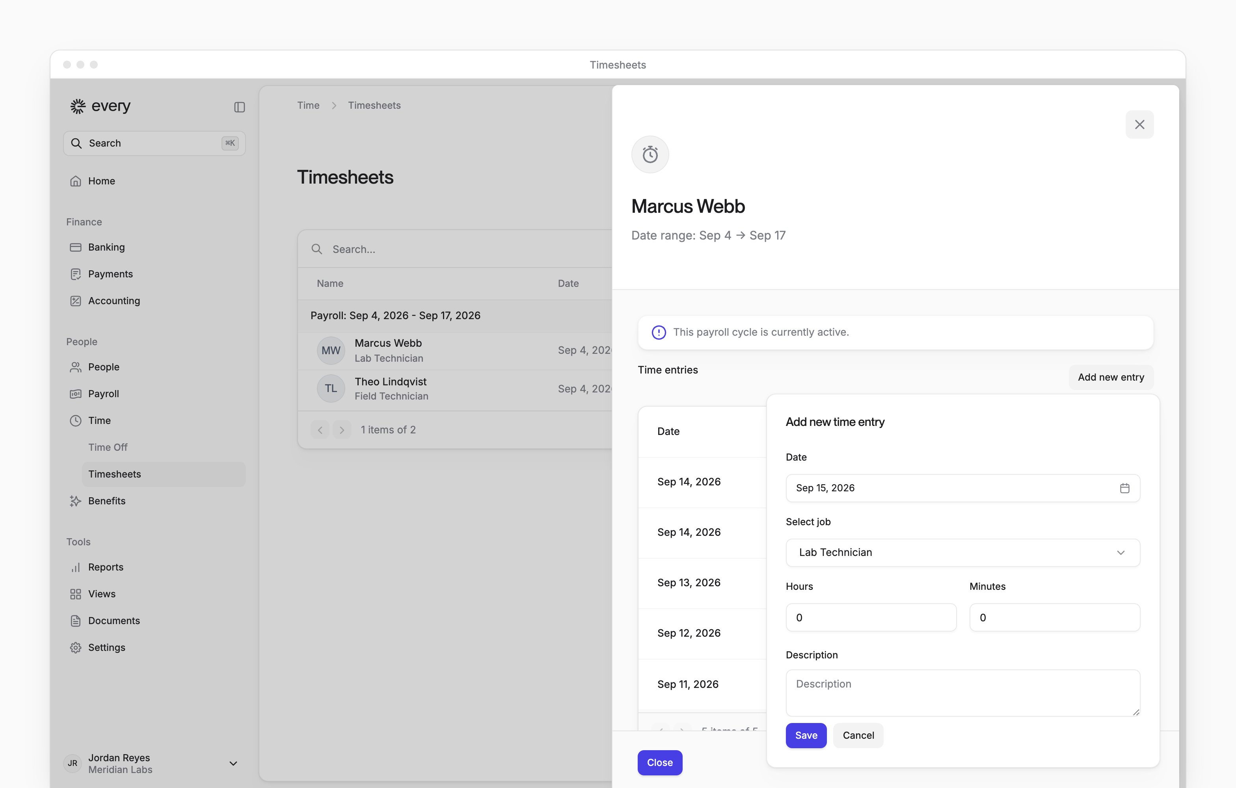The width and height of the screenshot is (1236, 788).
Task: Click the Time breadcrumb link
Action: pyautogui.click(x=308, y=105)
